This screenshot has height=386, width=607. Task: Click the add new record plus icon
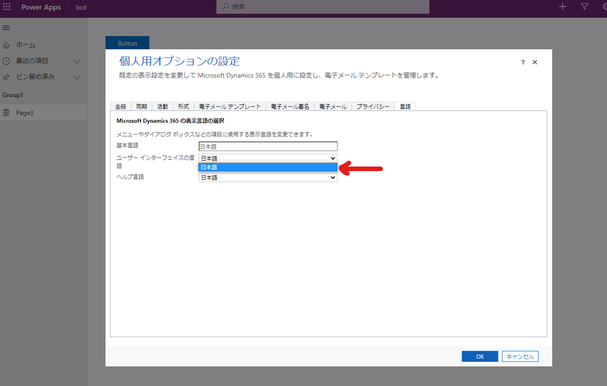(x=562, y=7)
